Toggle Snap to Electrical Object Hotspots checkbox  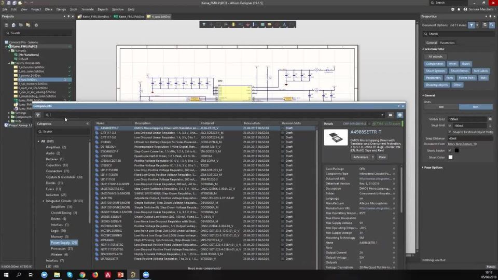click(x=450, y=132)
